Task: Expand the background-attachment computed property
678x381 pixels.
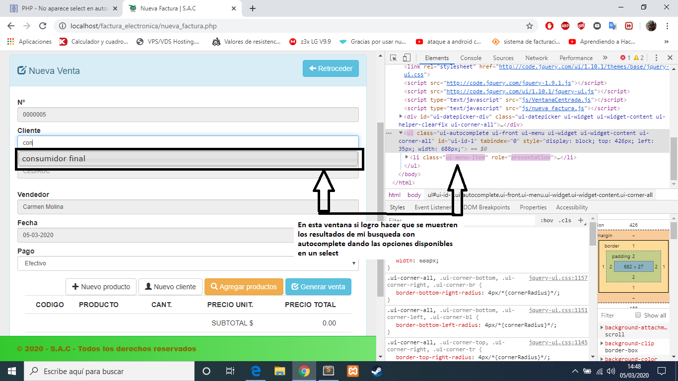Action: point(602,327)
